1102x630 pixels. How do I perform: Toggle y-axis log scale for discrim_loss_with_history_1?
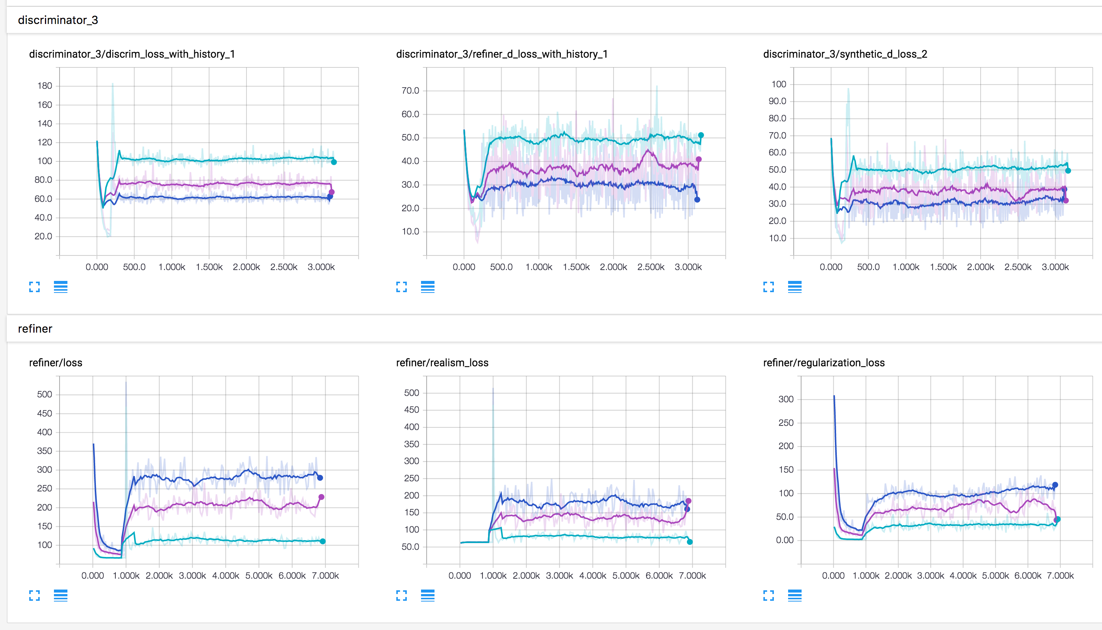pyautogui.click(x=61, y=287)
